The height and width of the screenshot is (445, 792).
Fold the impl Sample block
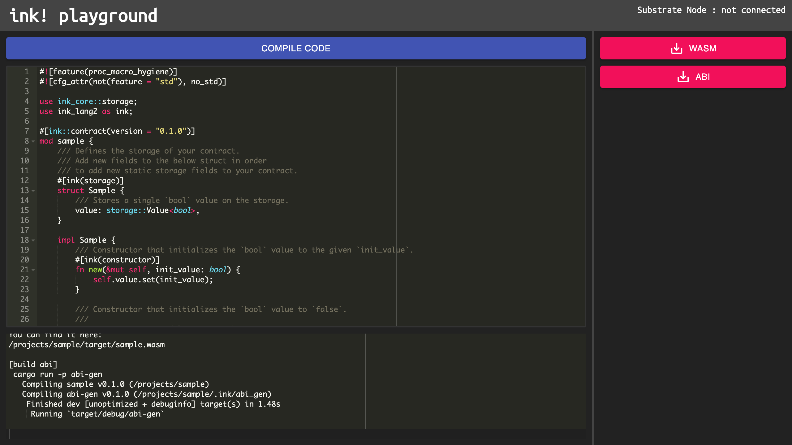point(33,240)
